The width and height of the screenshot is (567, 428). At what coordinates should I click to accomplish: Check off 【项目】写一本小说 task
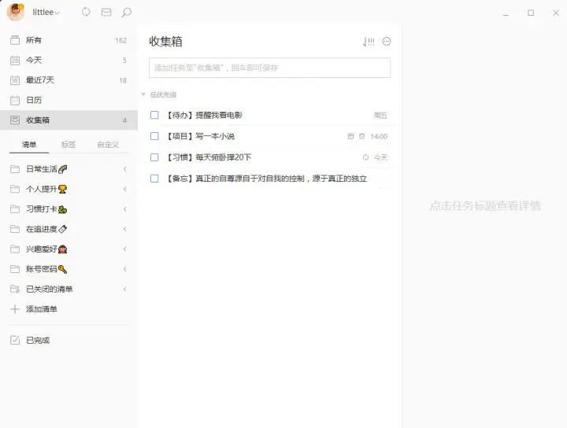(x=154, y=136)
